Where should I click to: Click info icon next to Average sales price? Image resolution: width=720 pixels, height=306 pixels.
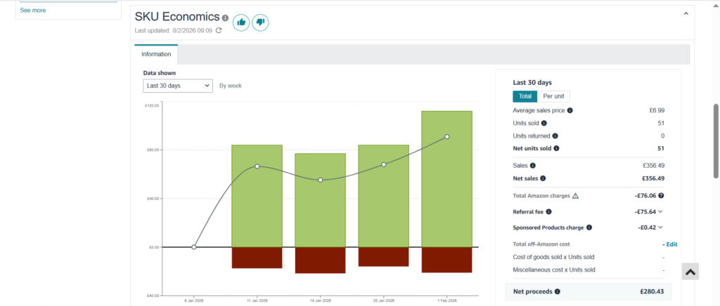click(x=570, y=110)
